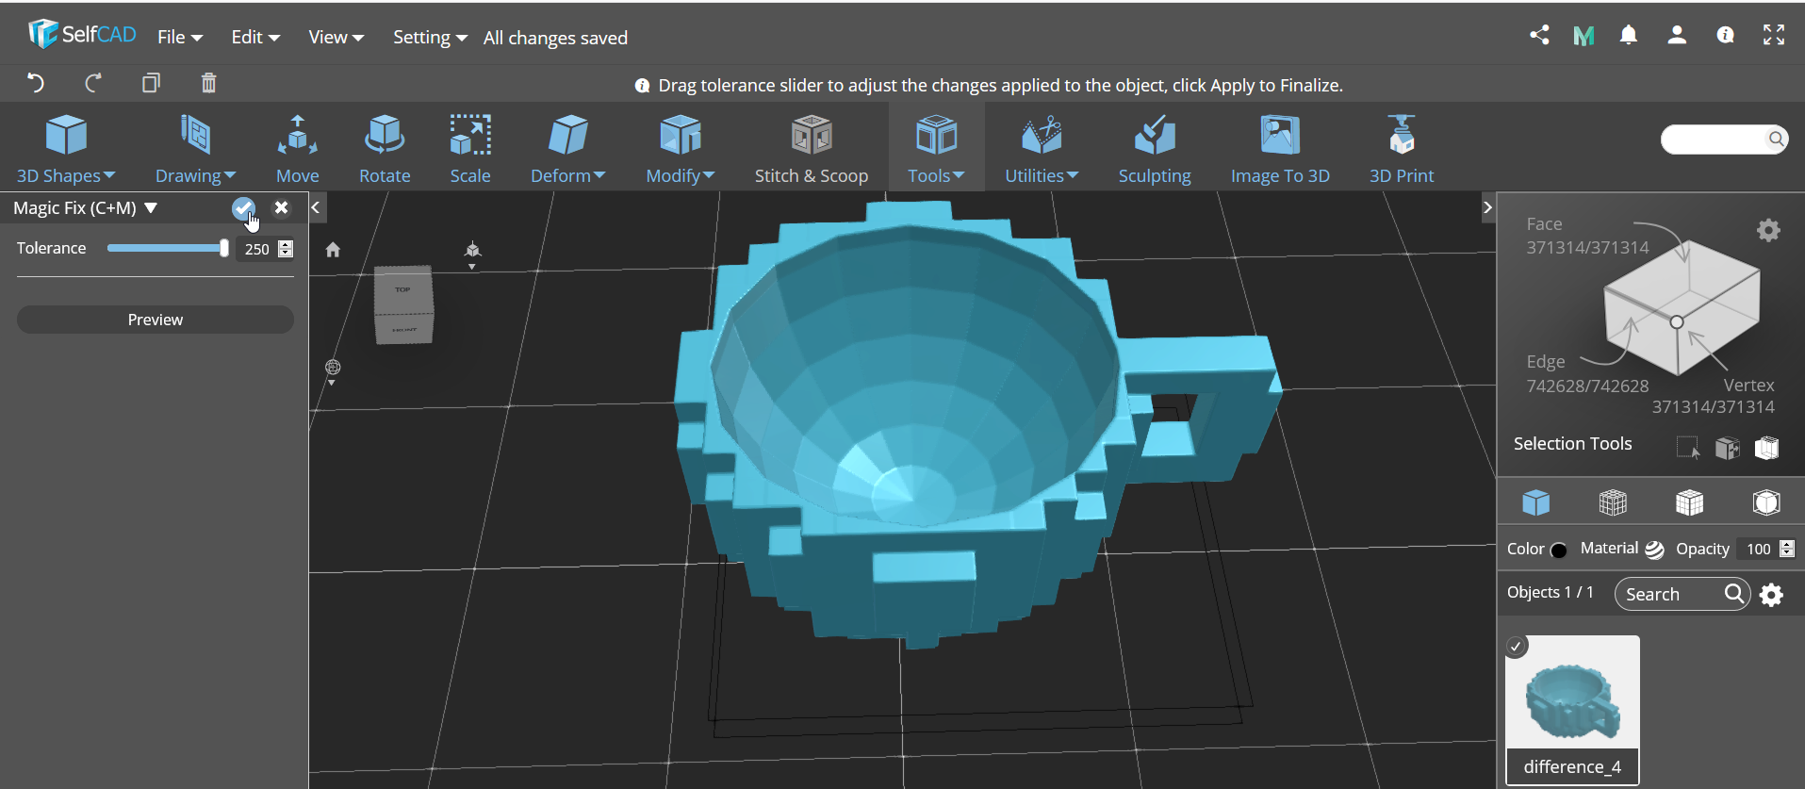Click the Preview button
This screenshot has height=789, width=1805.
coord(156,320)
